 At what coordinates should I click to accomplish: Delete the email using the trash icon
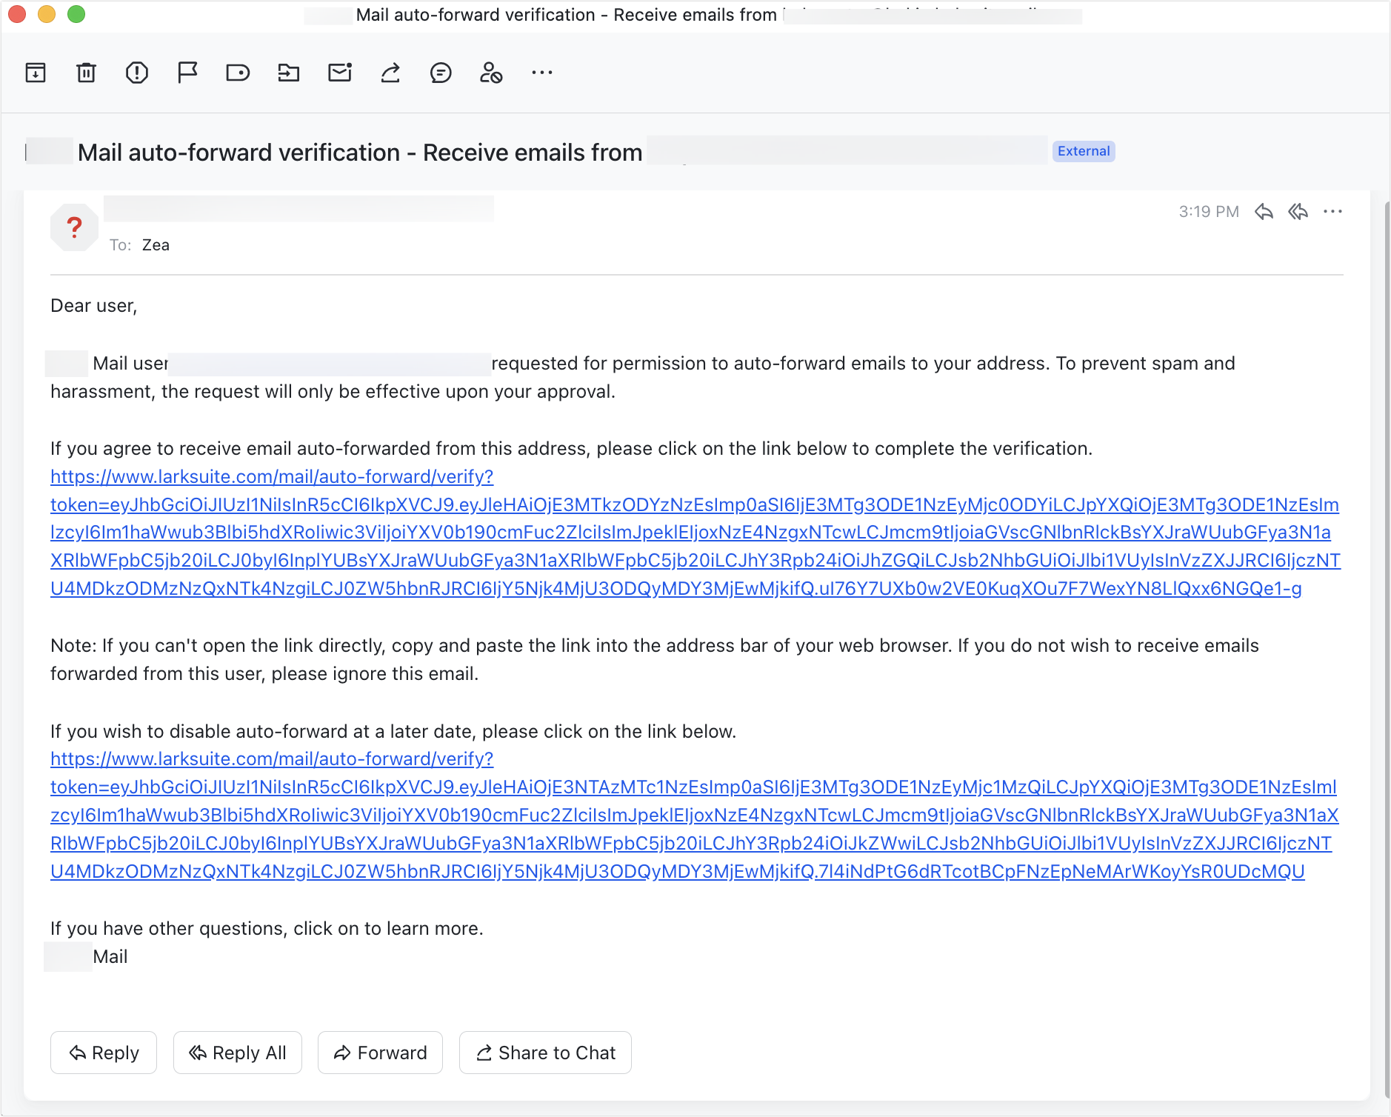coord(86,72)
